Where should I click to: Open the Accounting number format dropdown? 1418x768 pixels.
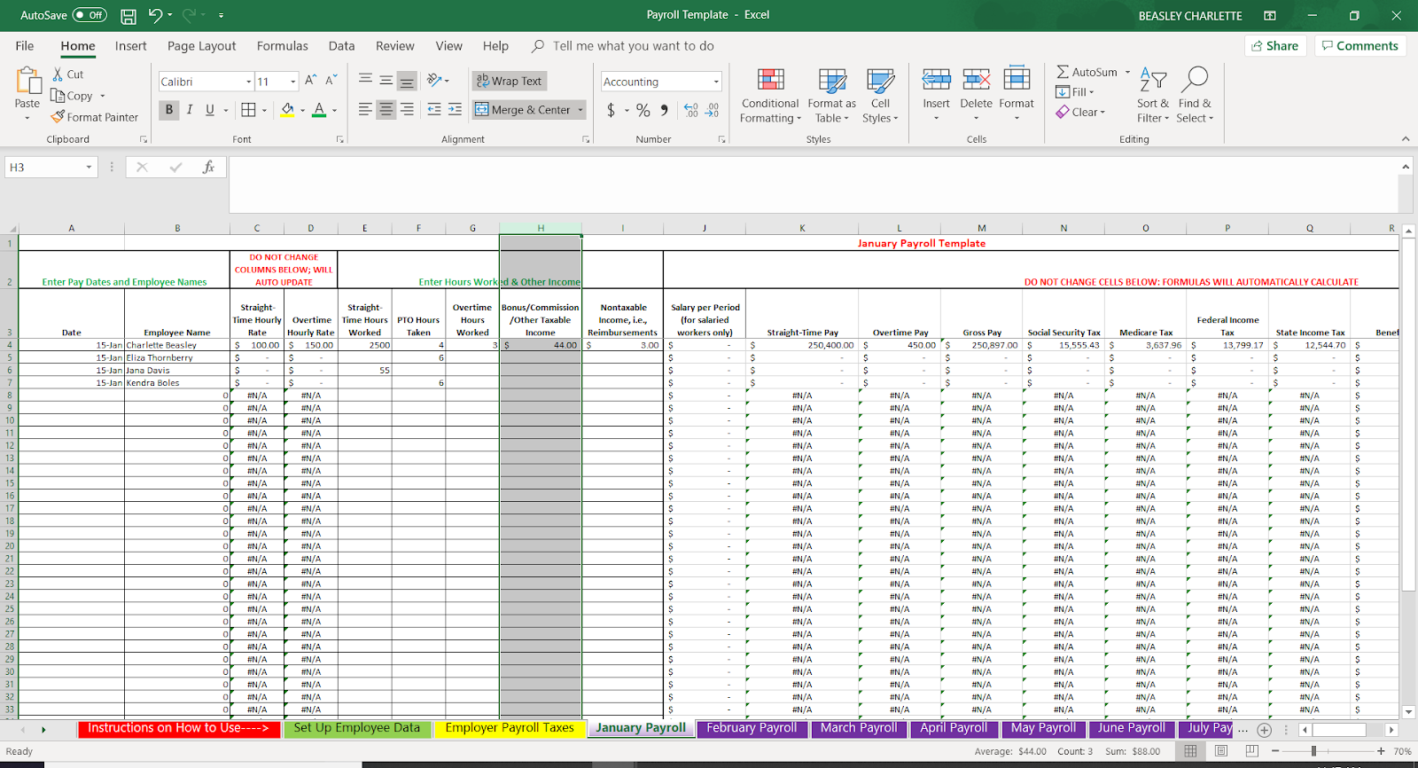(716, 82)
